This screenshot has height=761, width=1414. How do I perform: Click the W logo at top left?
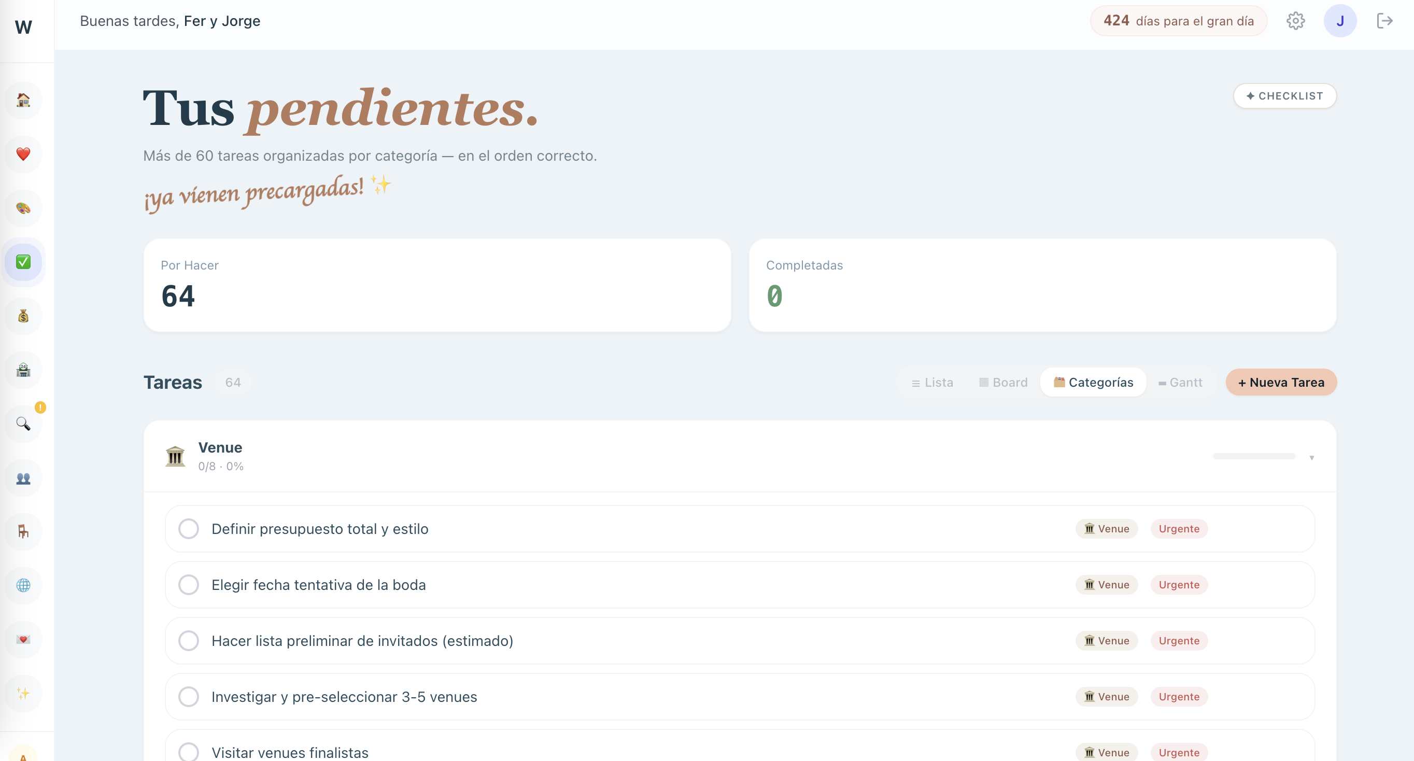tap(24, 27)
